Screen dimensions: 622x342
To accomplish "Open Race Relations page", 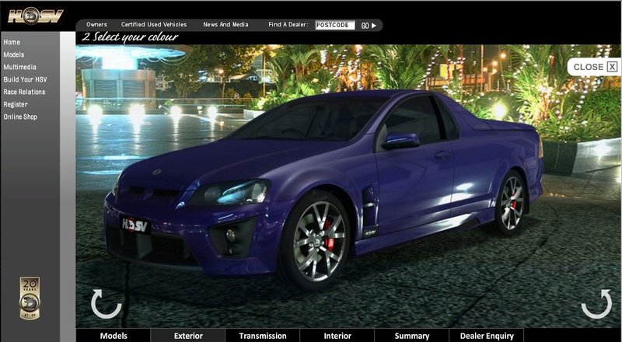I will pos(24,92).
